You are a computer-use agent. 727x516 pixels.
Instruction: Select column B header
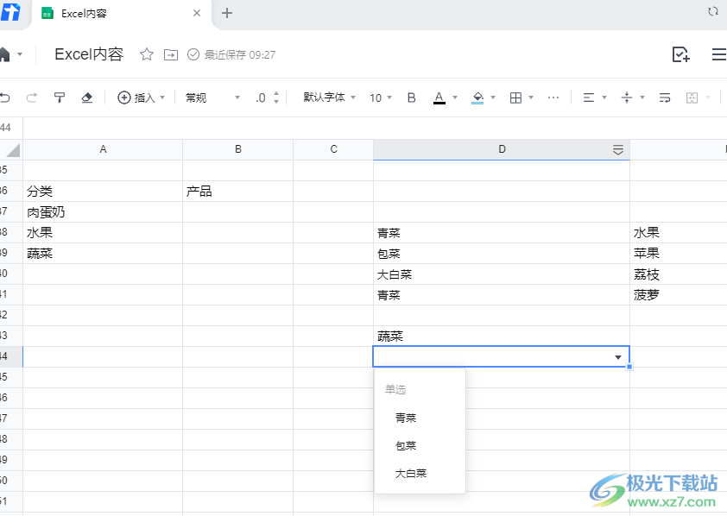coord(237,149)
